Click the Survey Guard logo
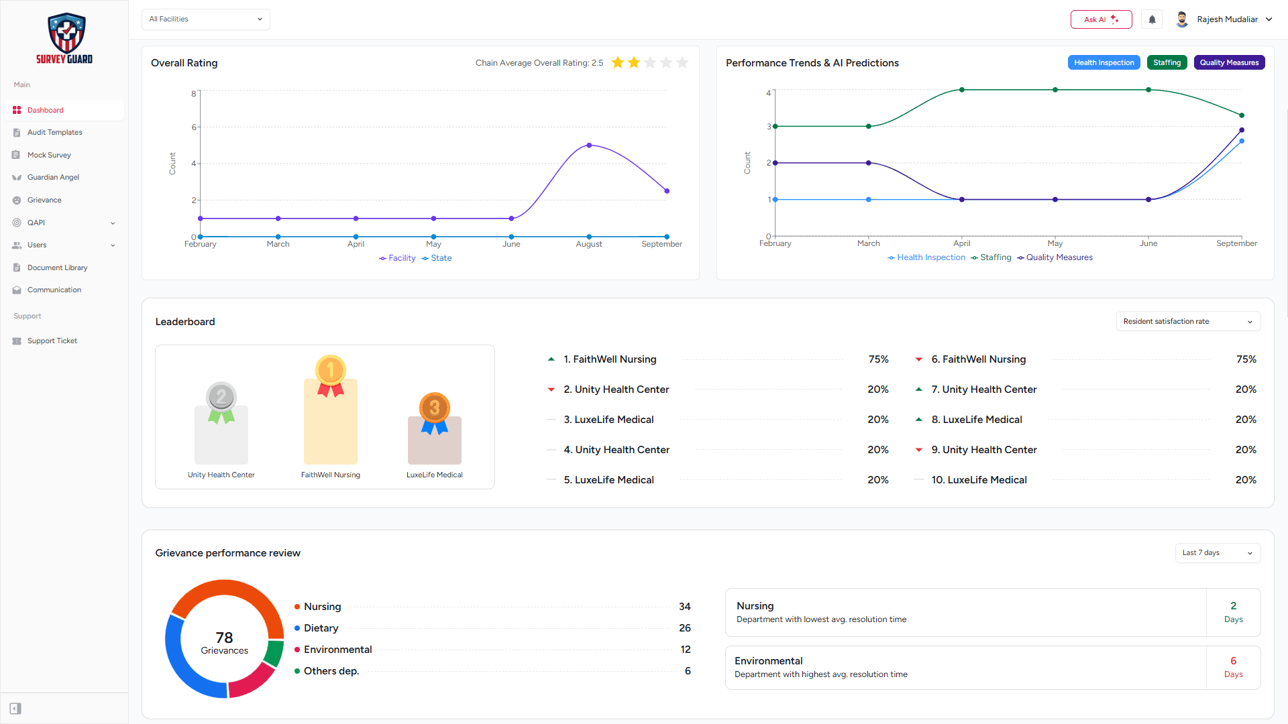This screenshot has width=1288, height=724. [x=65, y=39]
